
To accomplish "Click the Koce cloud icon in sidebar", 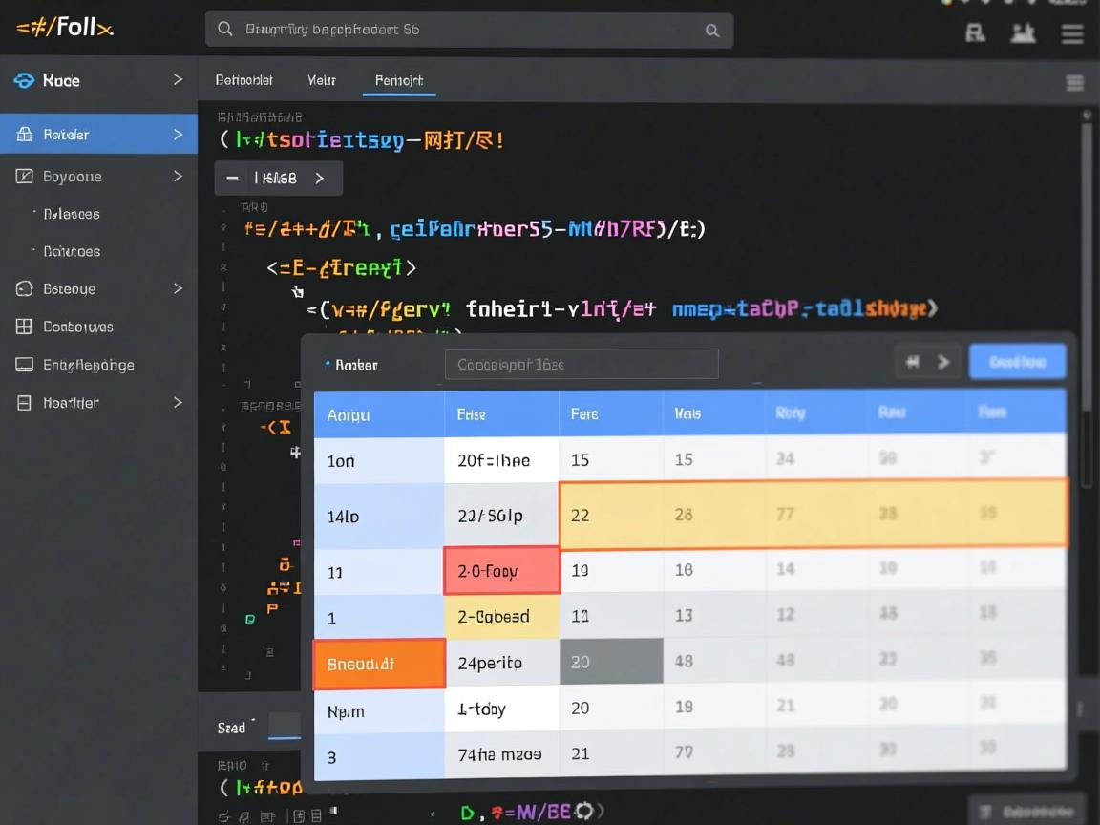I will [x=24, y=81].
